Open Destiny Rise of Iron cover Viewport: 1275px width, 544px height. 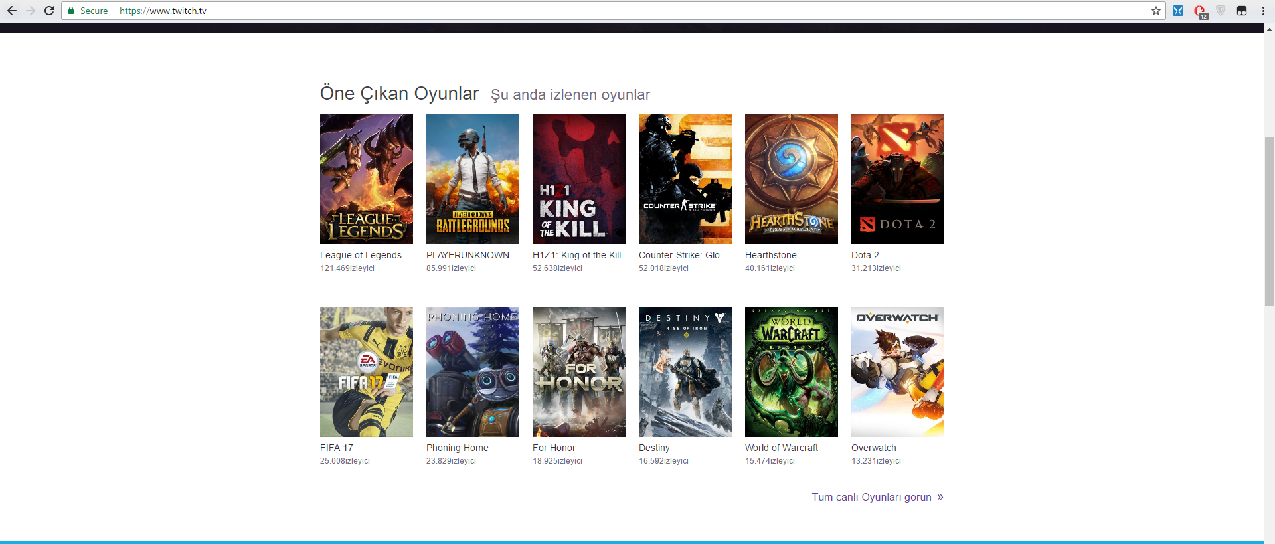[685, 372]
